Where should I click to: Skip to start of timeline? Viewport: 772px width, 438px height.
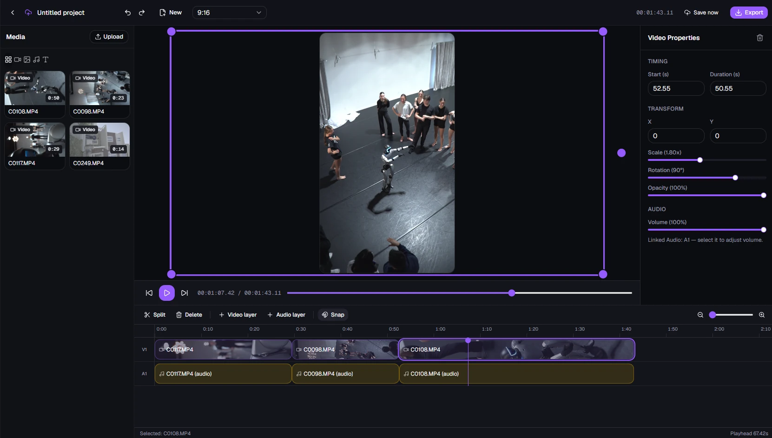(x=149, y=293)
